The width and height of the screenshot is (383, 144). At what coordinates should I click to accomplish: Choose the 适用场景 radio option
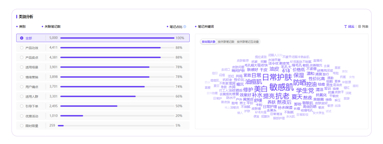tap(22, 67)
